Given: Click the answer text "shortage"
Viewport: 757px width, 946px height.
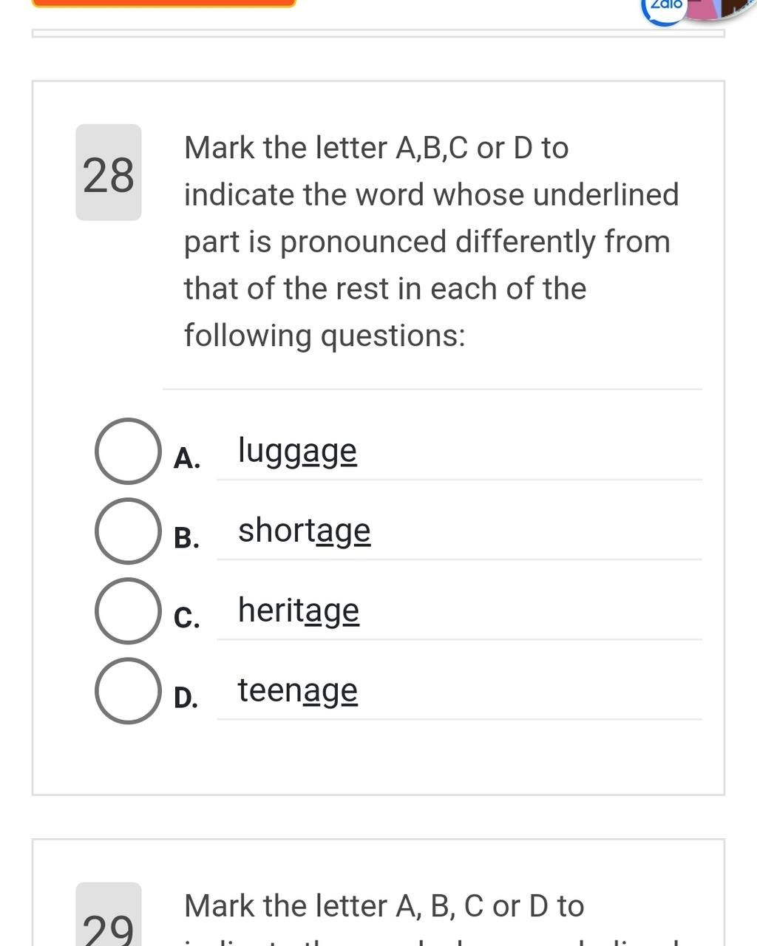Looking at the screenshot, I should tap(304, 531).
